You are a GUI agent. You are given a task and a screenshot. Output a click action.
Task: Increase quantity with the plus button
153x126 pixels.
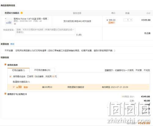click(131, 20)
